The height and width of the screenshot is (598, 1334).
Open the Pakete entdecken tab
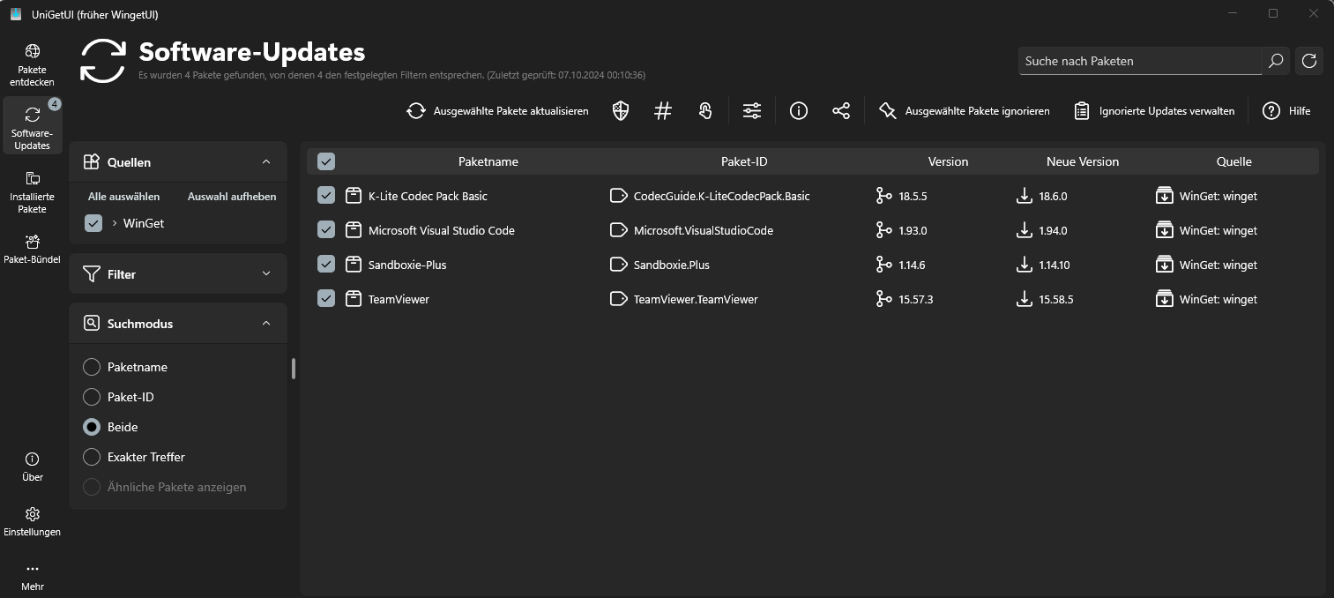point(33,66)
